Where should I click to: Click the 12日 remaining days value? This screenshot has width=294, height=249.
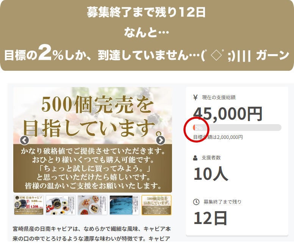point(210,218)
